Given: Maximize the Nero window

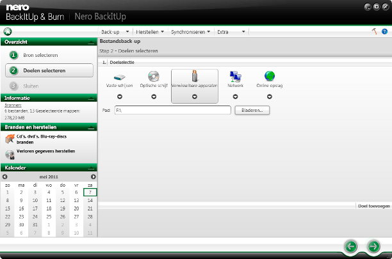Looking at the screenshot, I should pos(377,7).
